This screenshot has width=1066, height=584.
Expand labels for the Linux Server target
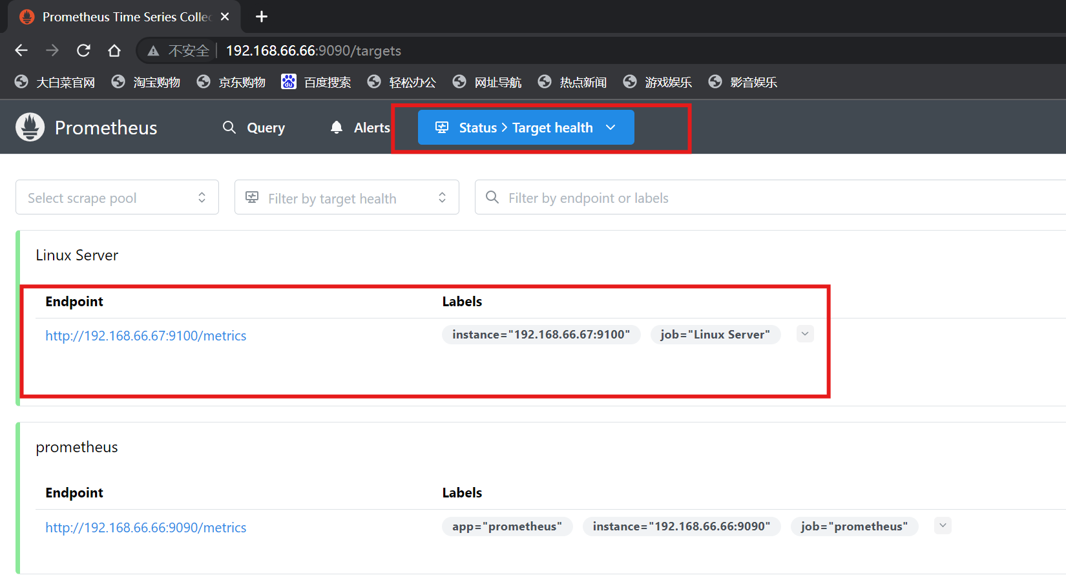tap(805, 334)
